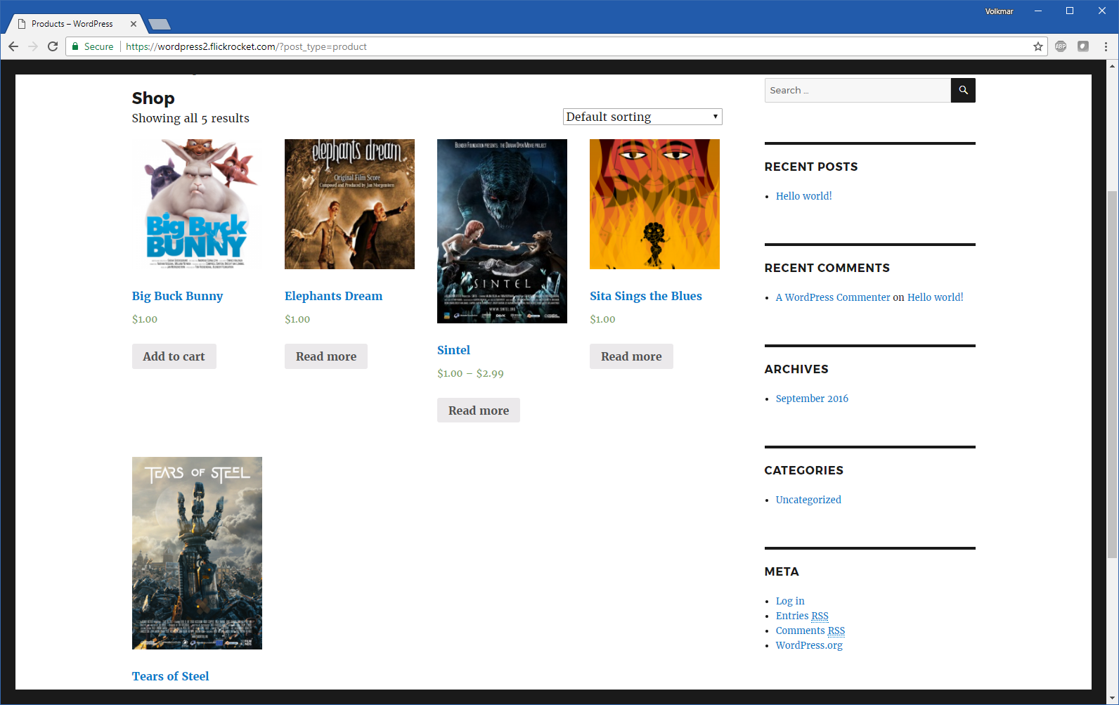Open the Tears of Steel poster image

(197, 552)
